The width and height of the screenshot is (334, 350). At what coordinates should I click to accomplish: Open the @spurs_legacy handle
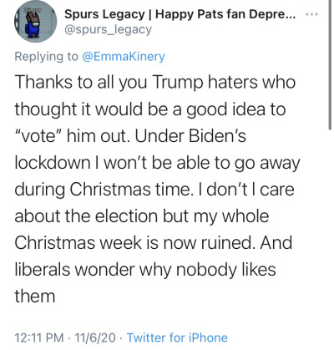109,29
